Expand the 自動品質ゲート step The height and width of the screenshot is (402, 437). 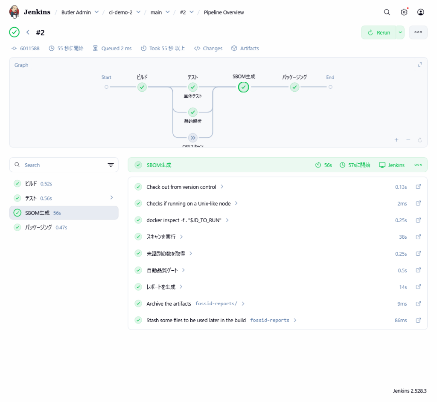point(183,270)
